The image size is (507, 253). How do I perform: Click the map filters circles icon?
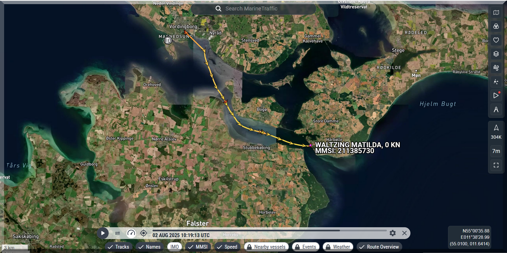(496, 26)
